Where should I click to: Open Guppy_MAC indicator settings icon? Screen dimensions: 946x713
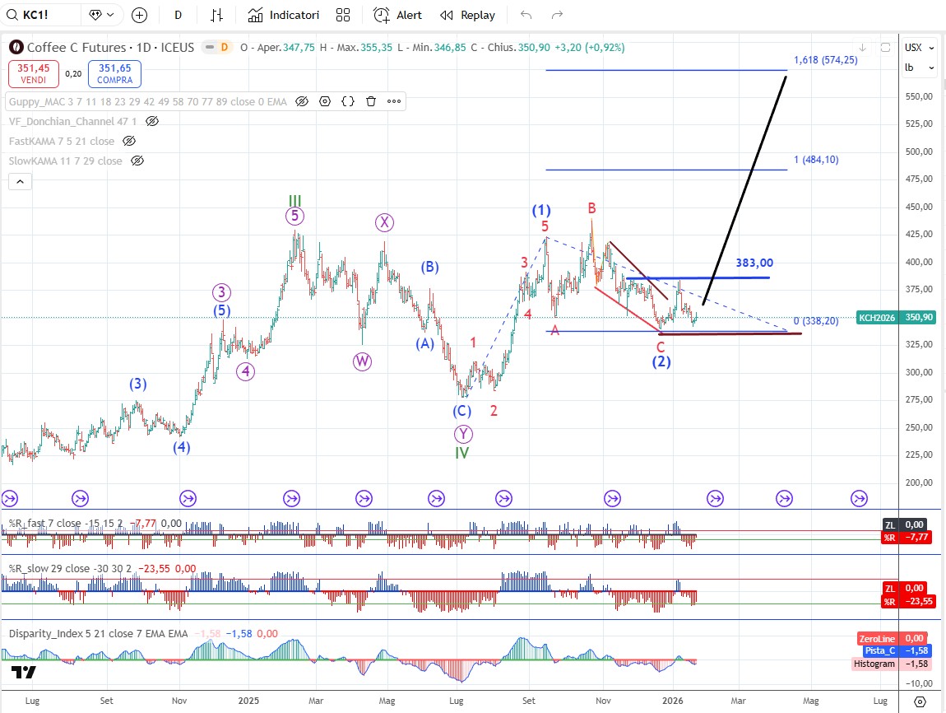tap(325, 101)
